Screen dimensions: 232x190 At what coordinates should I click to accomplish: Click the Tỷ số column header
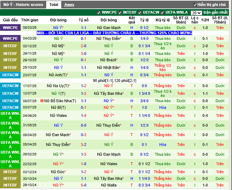84,20
